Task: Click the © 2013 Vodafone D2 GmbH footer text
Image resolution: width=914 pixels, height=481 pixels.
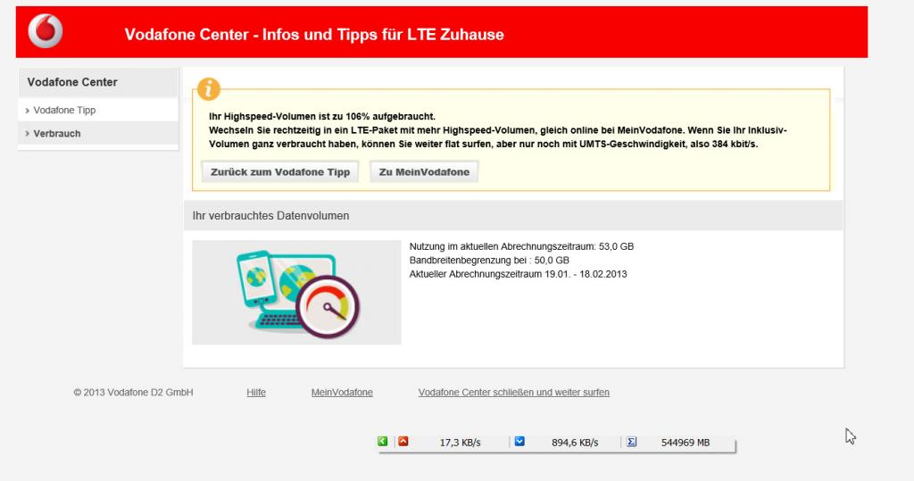Action: click(x=133, y=393)
